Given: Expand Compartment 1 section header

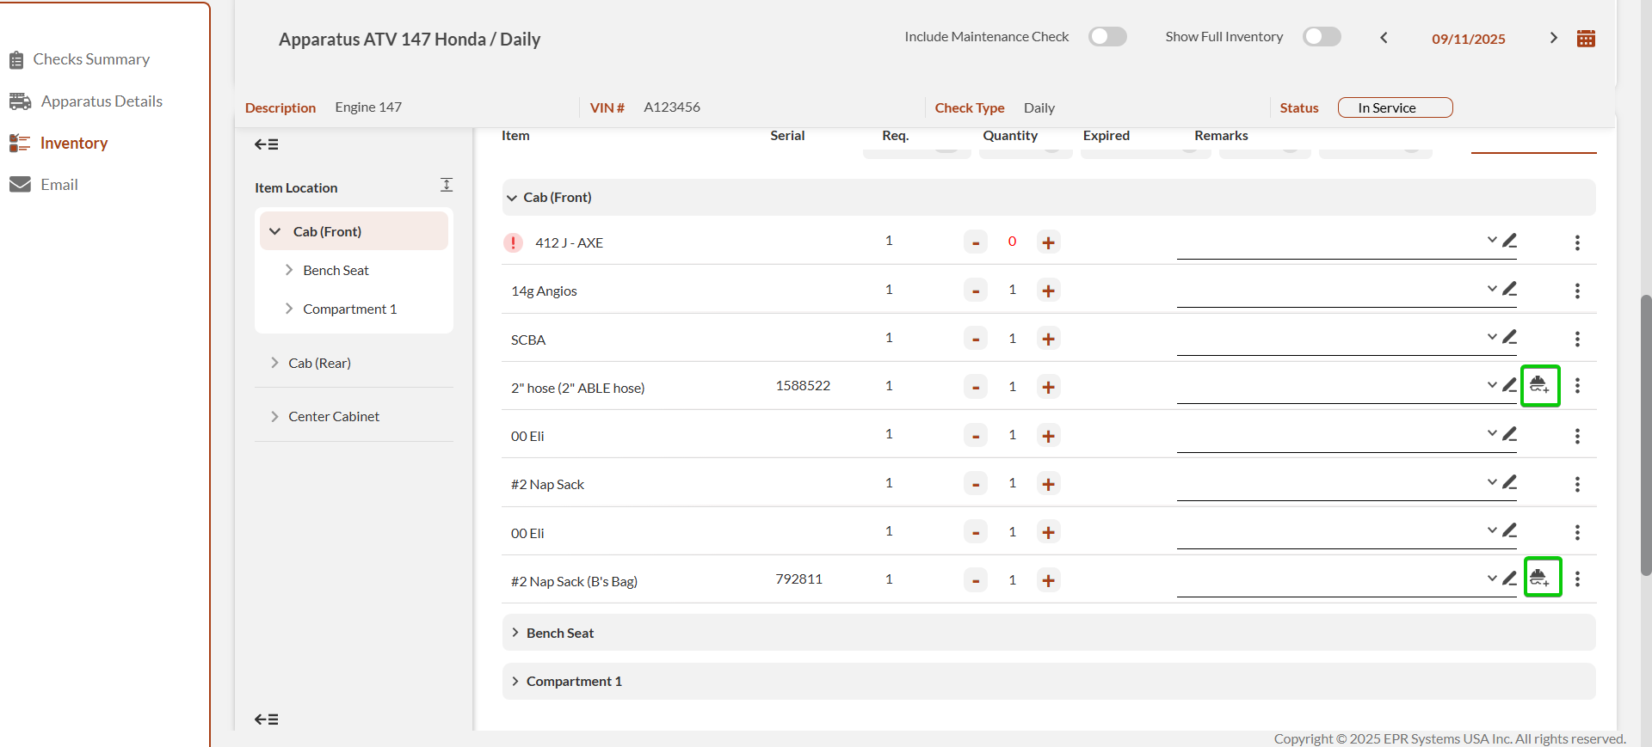Looking at the screenshot, I should (574, 682).
